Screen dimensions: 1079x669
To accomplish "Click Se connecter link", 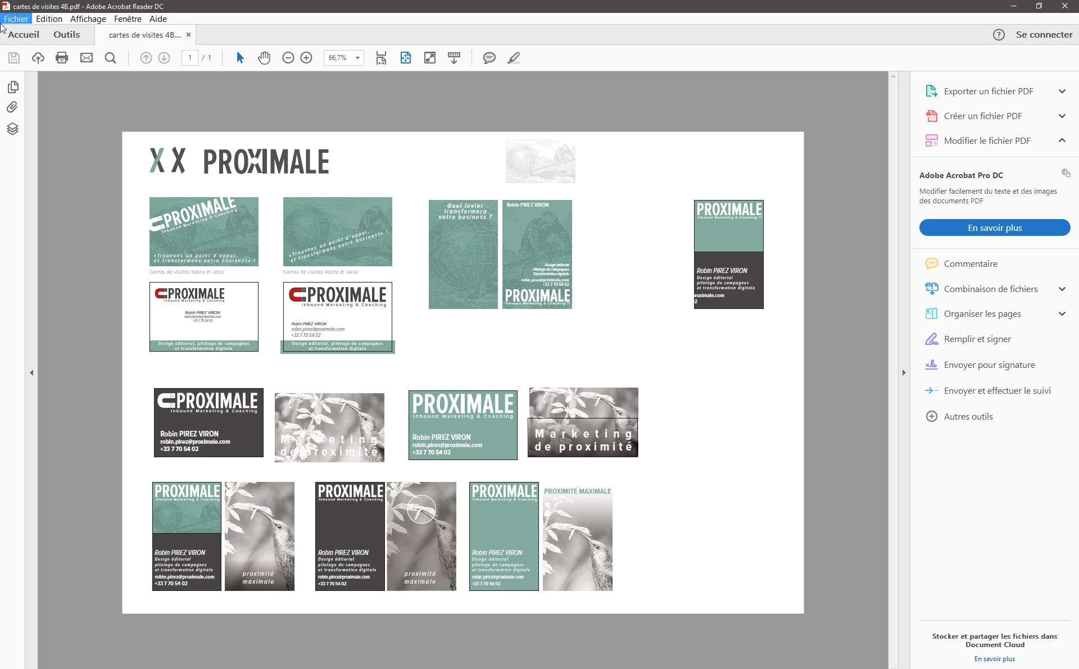I will (x=1044, y=34).
